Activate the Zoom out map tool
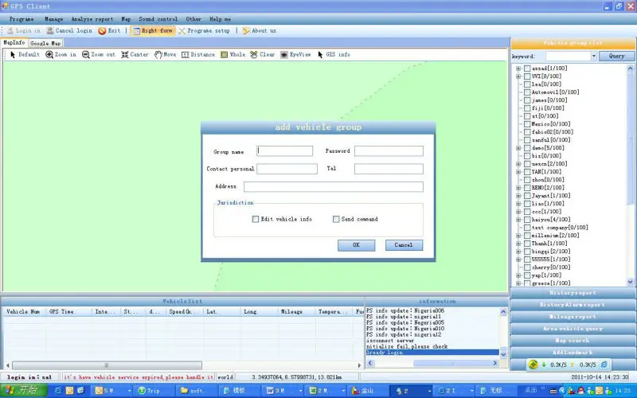The width and height of the screenshot is (637, 398). pos(98,54)
